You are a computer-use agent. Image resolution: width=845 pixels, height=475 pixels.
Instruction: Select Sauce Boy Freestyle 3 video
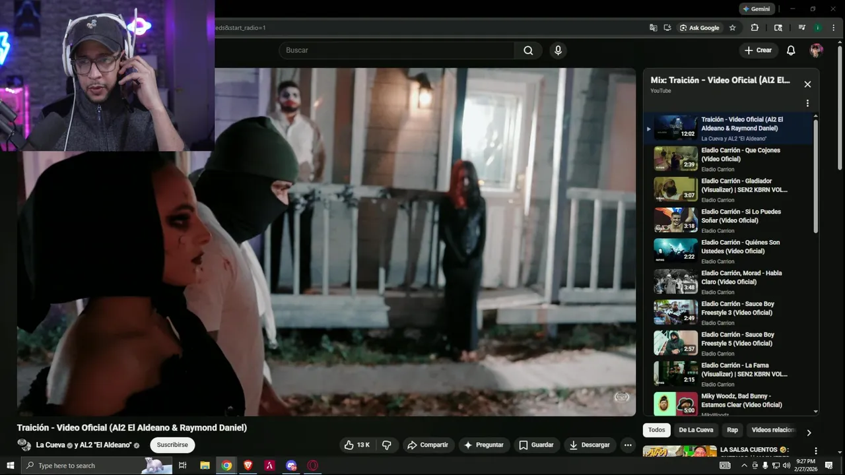click(x=728, y=312)
